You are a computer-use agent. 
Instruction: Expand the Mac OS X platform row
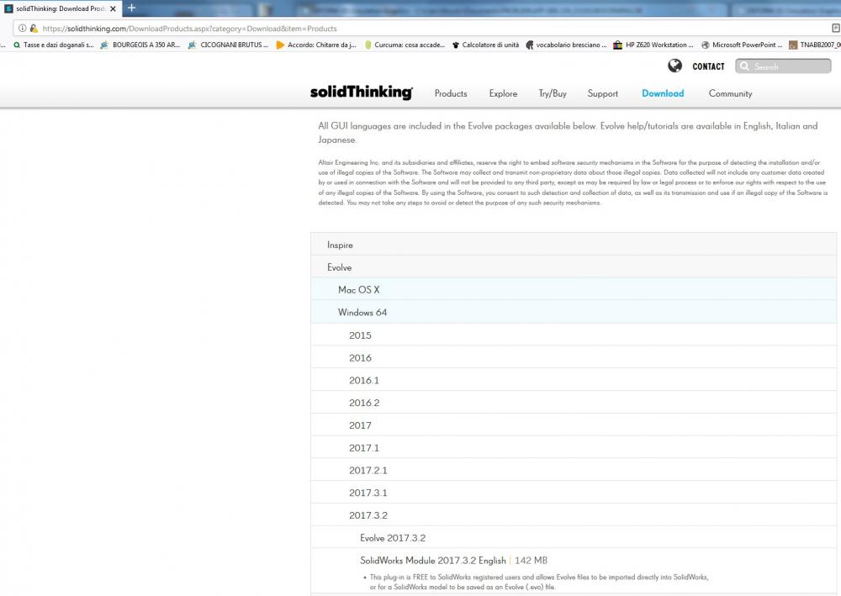click(574, 289)
